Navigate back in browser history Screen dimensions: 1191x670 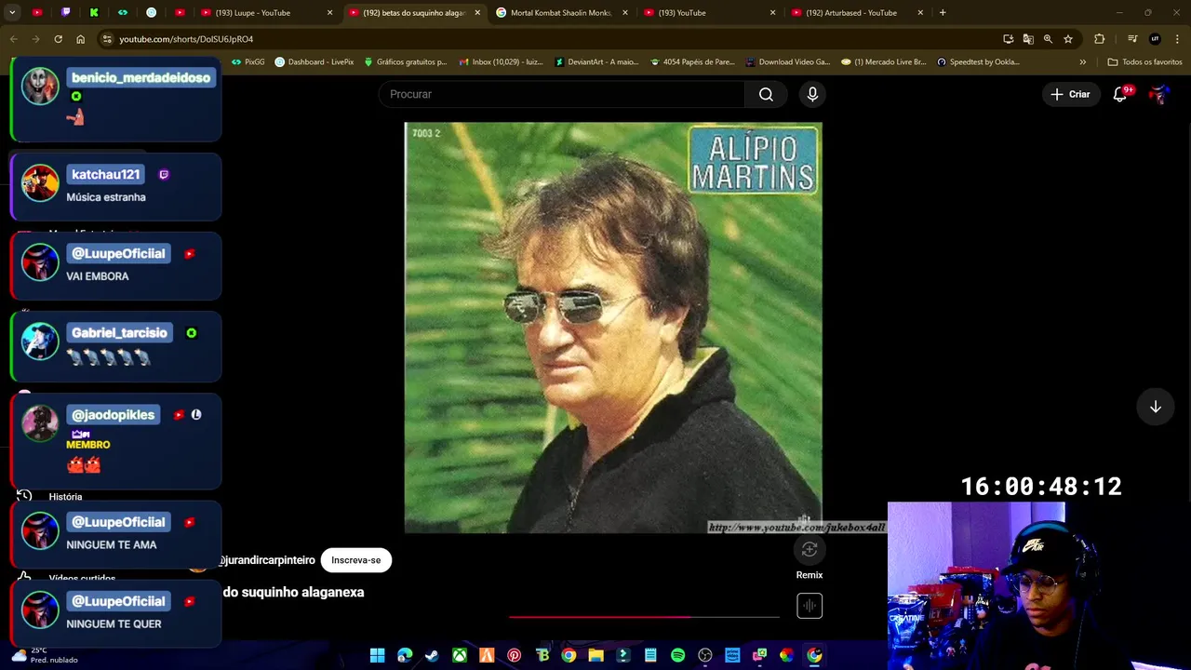coord(13,39)
